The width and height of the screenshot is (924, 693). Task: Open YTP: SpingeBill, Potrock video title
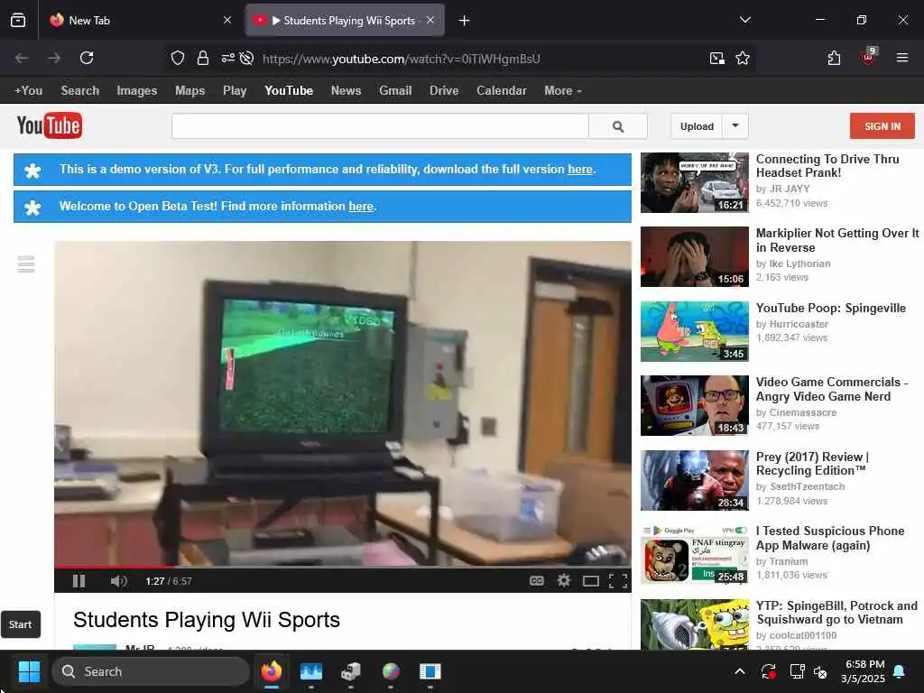836,613
